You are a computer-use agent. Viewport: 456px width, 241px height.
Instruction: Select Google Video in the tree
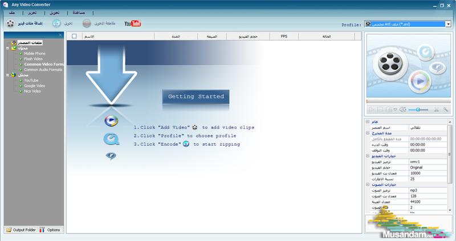click(34, 86)
